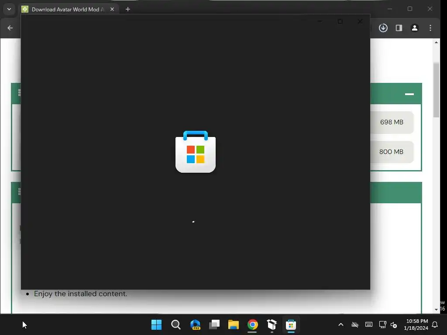447x335 pixels.
Task: Collapse the green section with minus icon
Action: coord(409,94)
